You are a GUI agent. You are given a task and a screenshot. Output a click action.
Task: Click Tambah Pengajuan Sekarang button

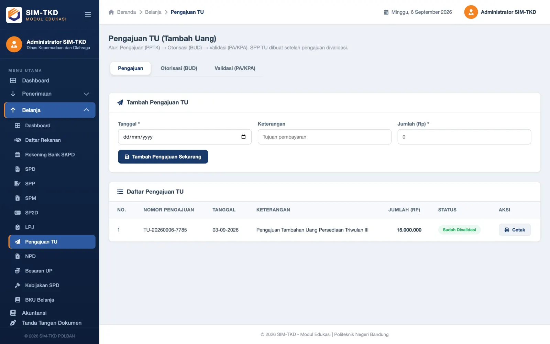(163, 157)
